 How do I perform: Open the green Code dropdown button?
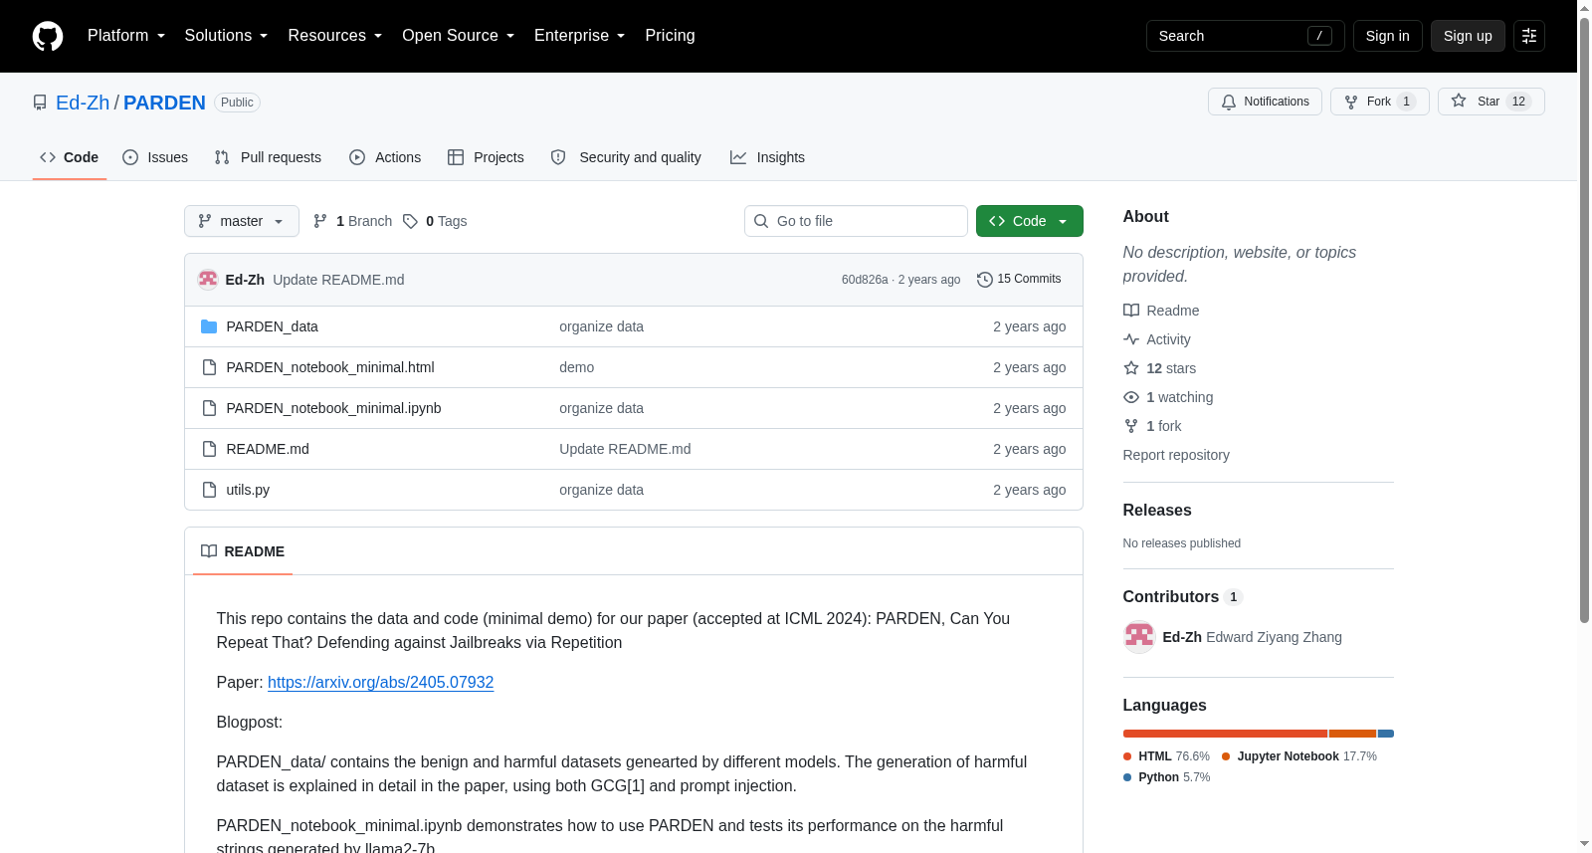[1030, 221]
